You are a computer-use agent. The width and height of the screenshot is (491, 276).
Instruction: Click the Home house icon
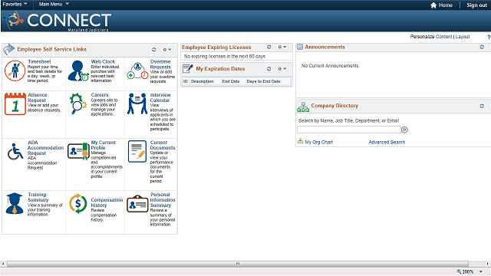pos(433,5)
